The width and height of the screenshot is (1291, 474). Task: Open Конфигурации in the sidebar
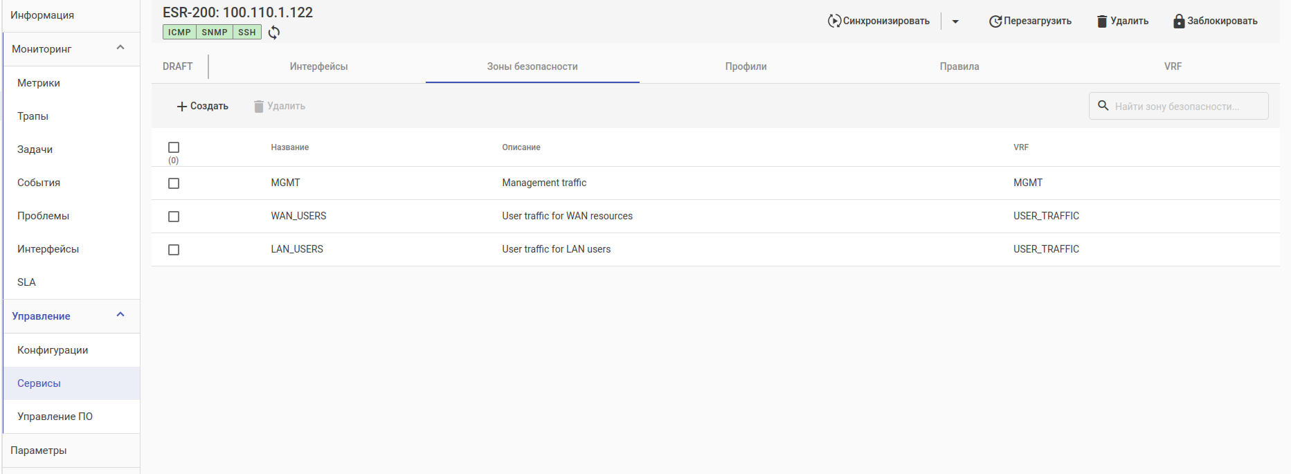point(53,350)
